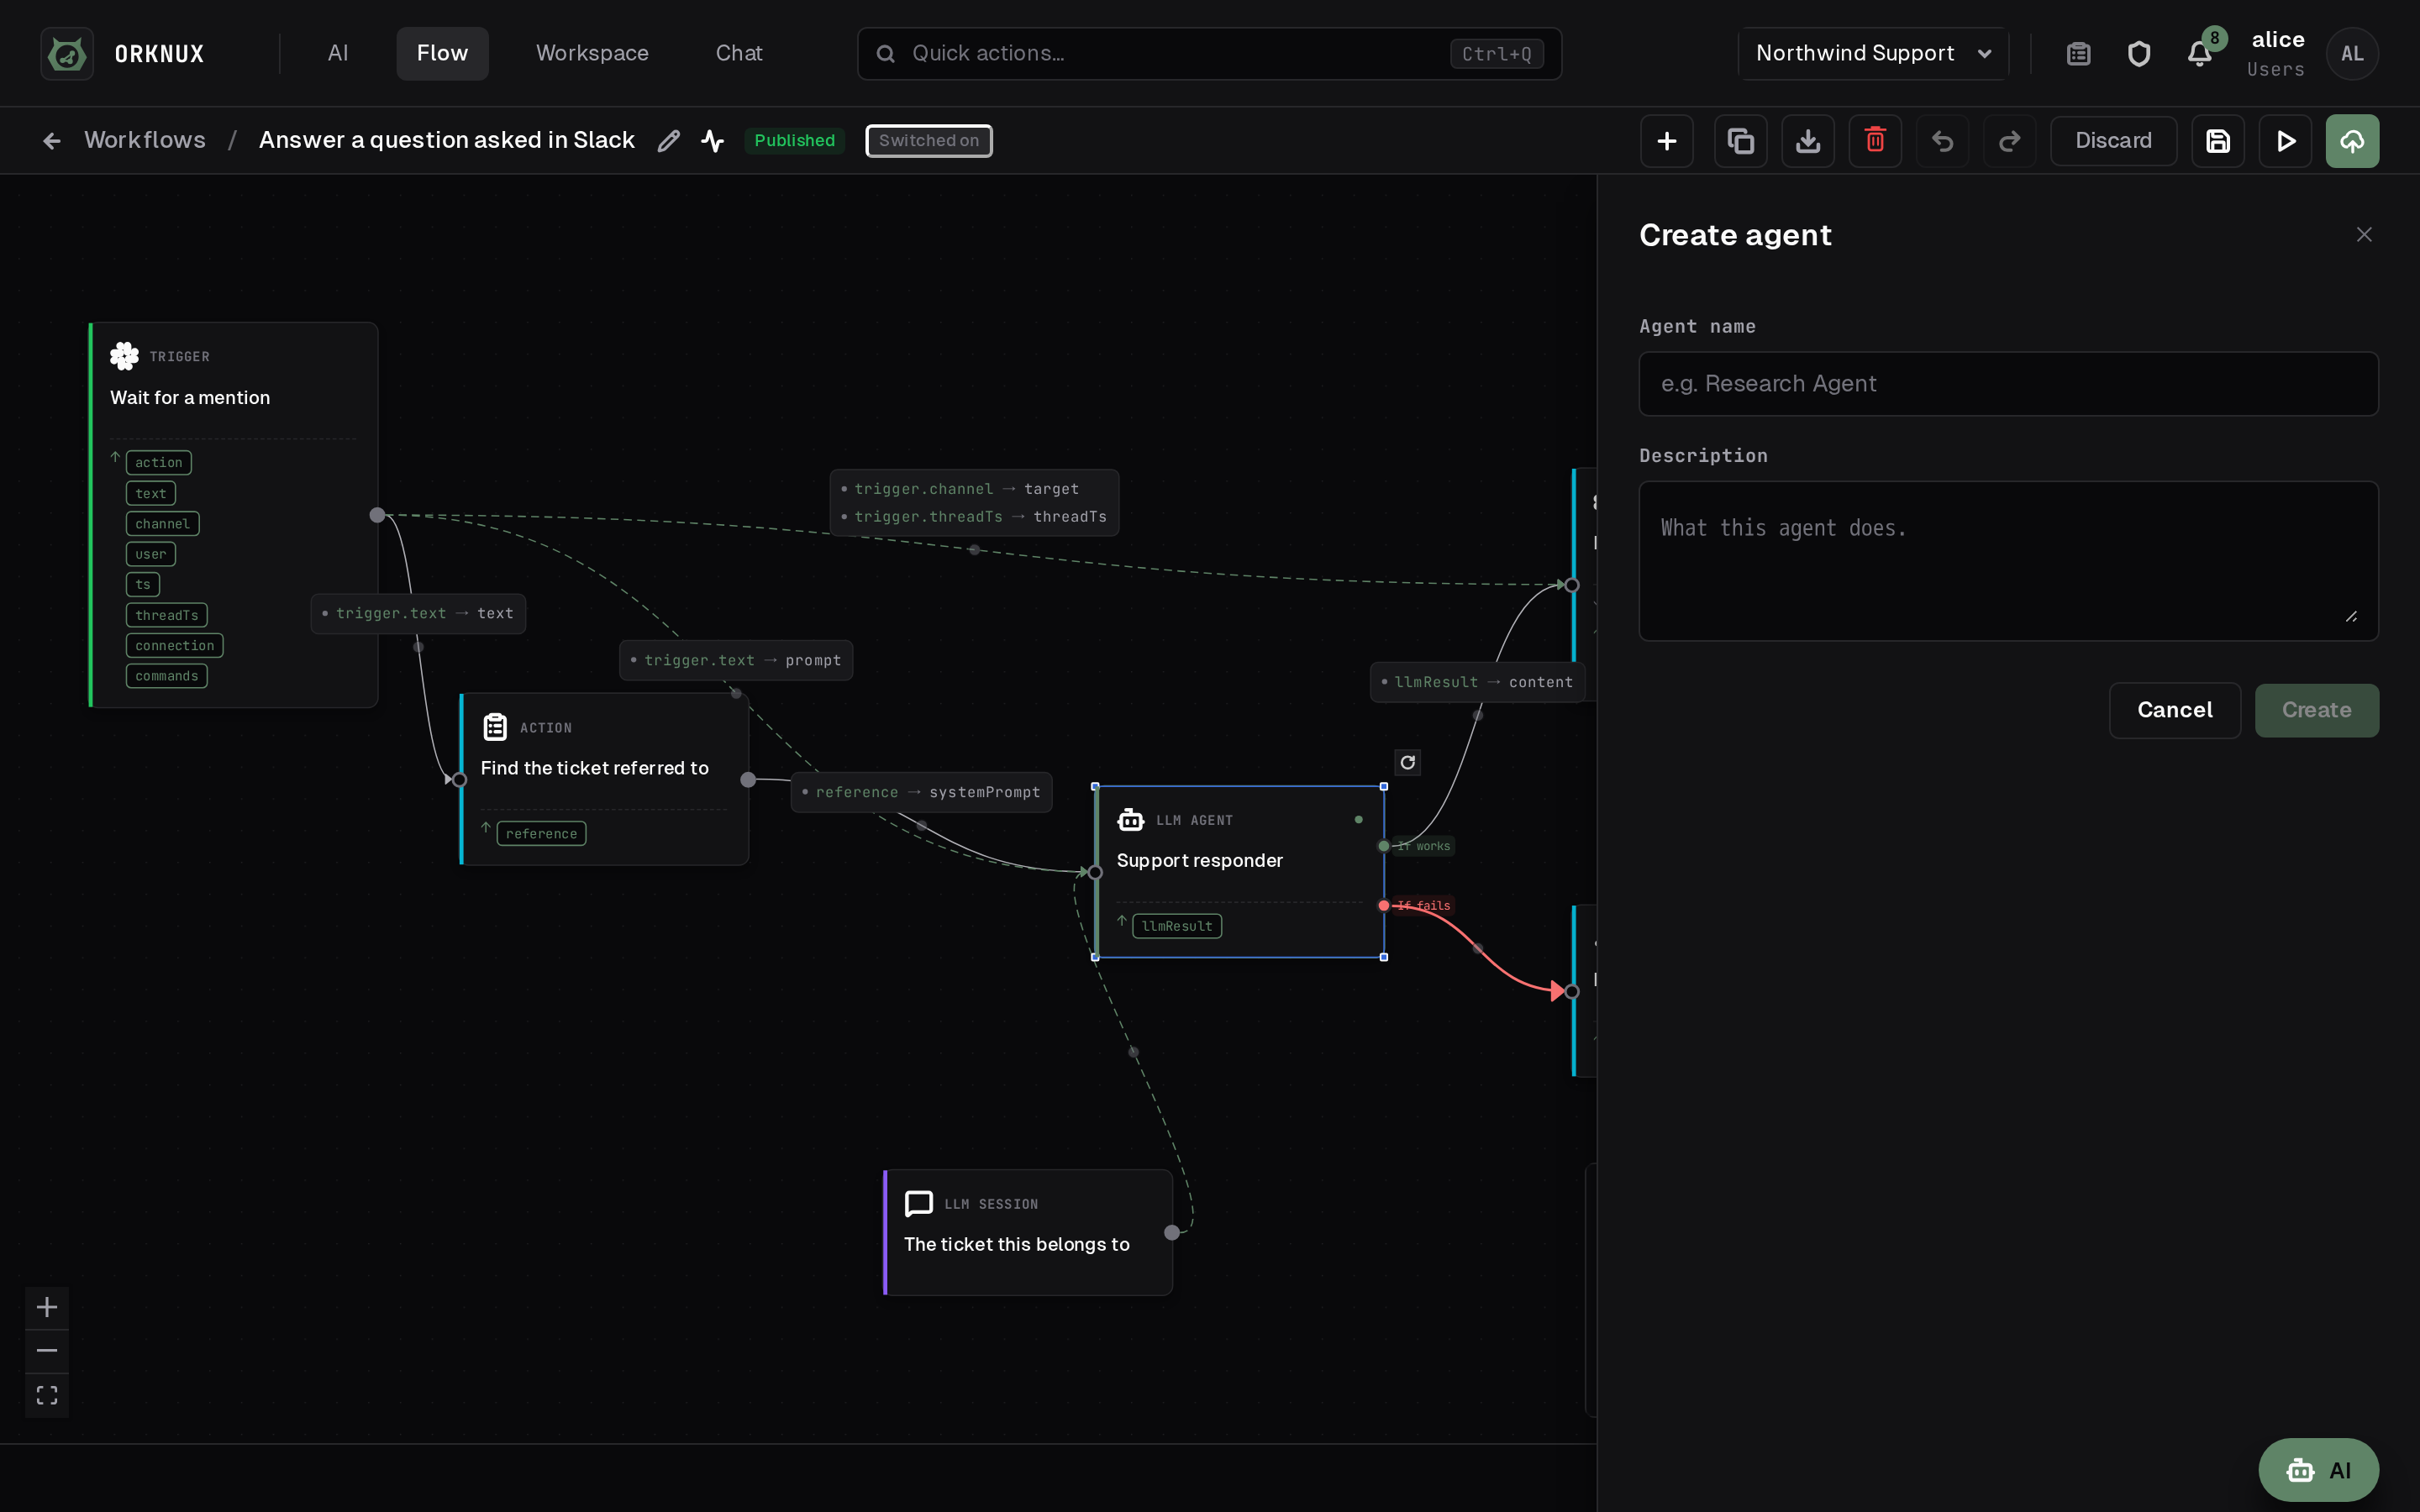Save the workflow with floppy disk icon
Screen dimensions: 2420x1512
coord(2218,141)
